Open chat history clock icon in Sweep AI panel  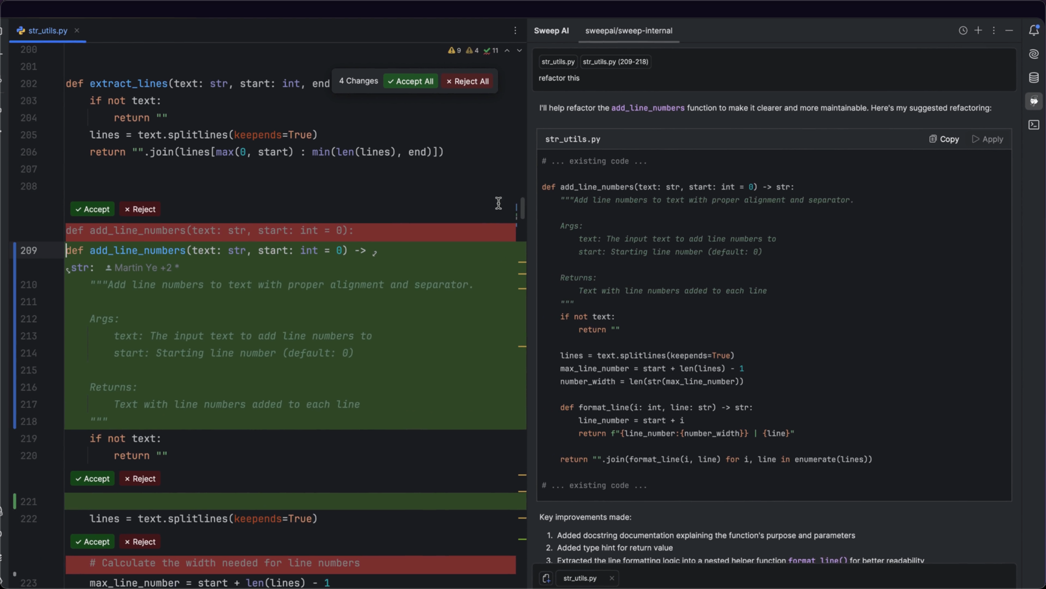pyautogui.click(x=963, y=31)
